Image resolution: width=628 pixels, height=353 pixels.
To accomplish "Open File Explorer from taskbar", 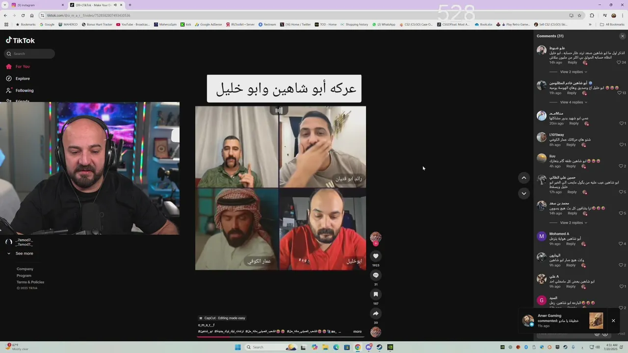I will coord(325,347).
